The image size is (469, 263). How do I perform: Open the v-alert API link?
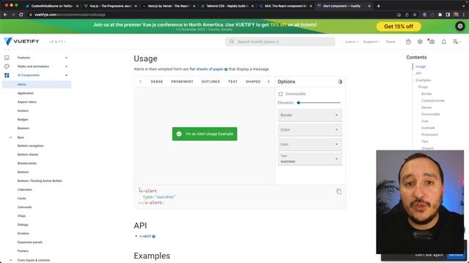tap(145, 236)
